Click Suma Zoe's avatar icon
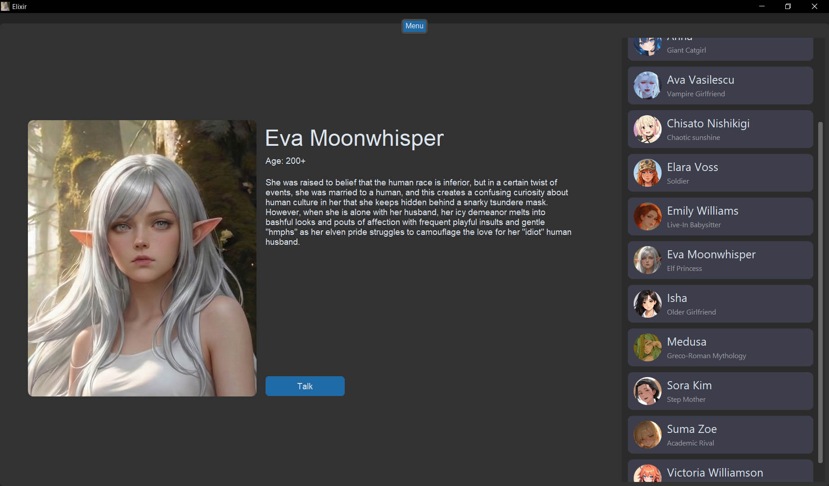 647,435
